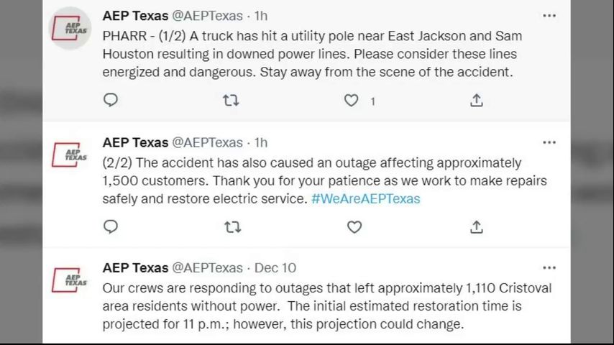This screenshot has width=614, height=345.
Task: Click the 1h timestamp on the (2/2) tweet
Action: pos(261,142)
